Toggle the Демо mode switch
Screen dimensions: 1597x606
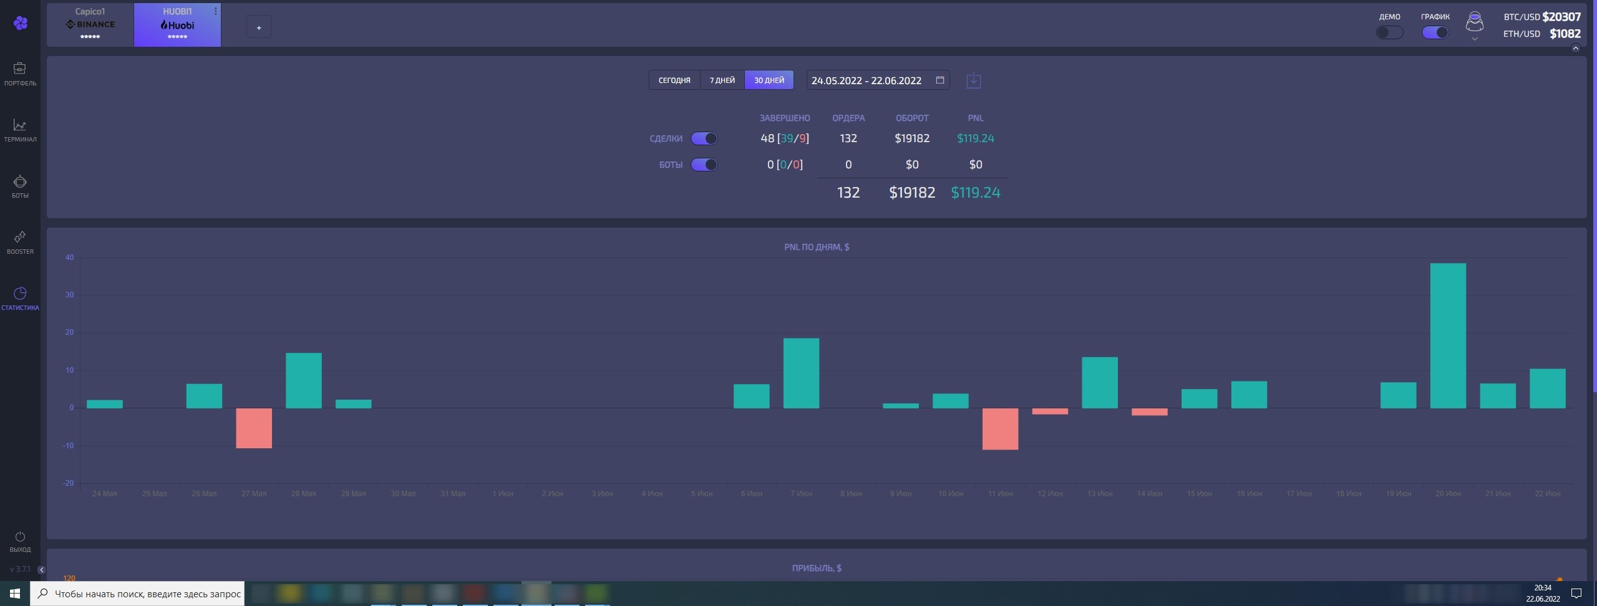coord(1389,32)
